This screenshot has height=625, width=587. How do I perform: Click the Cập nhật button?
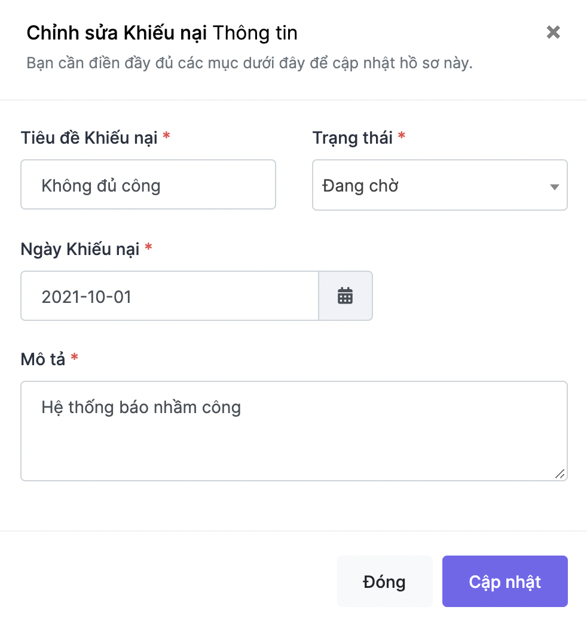(x=505, y=581)
